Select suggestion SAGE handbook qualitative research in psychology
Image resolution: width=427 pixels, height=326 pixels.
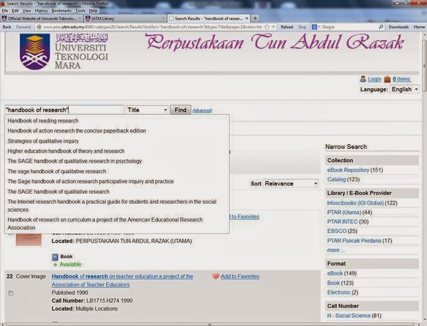(117, 161)
